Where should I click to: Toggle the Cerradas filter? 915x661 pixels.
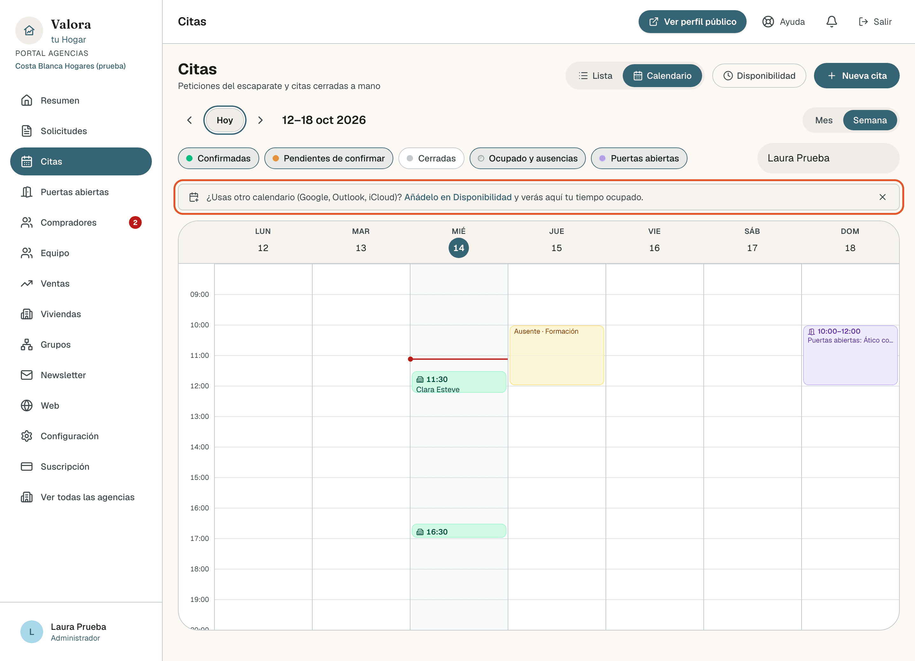(431, 159)
